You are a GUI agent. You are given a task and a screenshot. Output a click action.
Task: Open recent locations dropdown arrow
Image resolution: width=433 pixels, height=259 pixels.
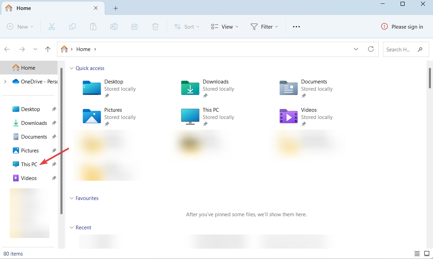pyautogui.click(x=35, y=49)
